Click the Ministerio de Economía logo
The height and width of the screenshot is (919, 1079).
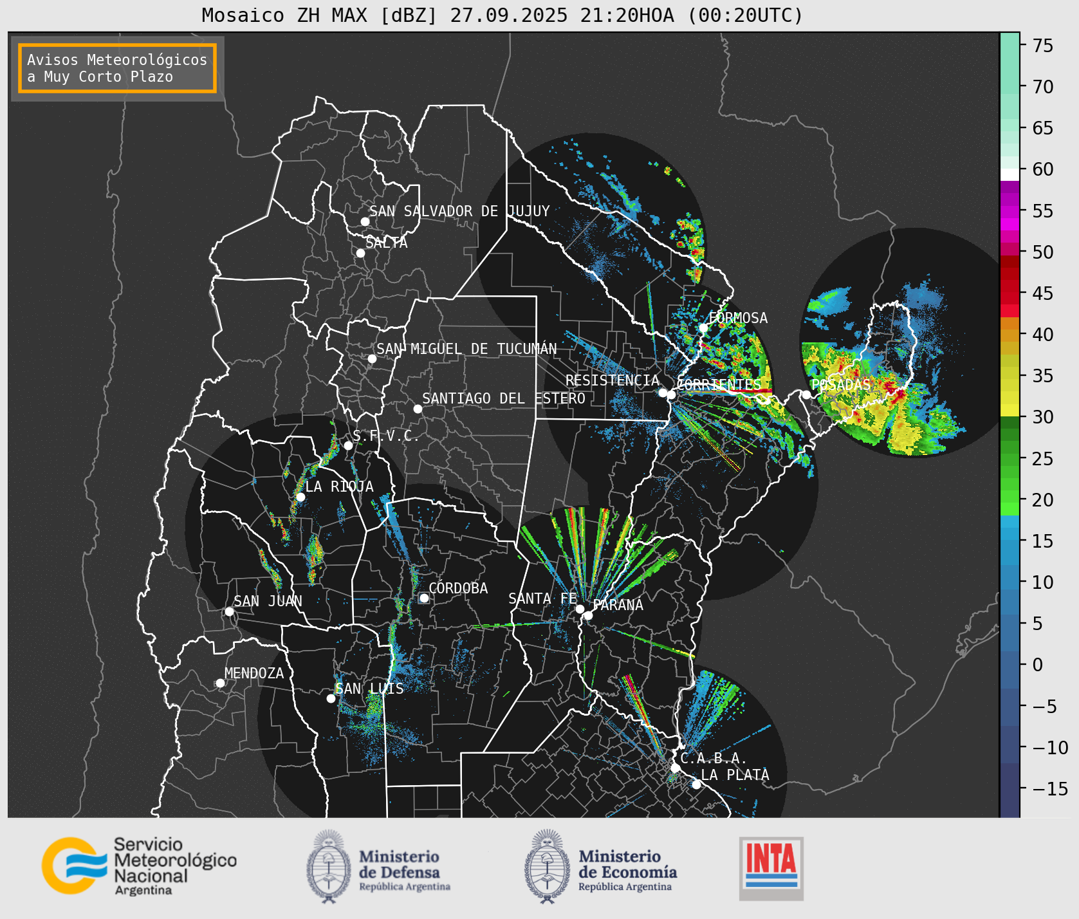coord(601,866)
